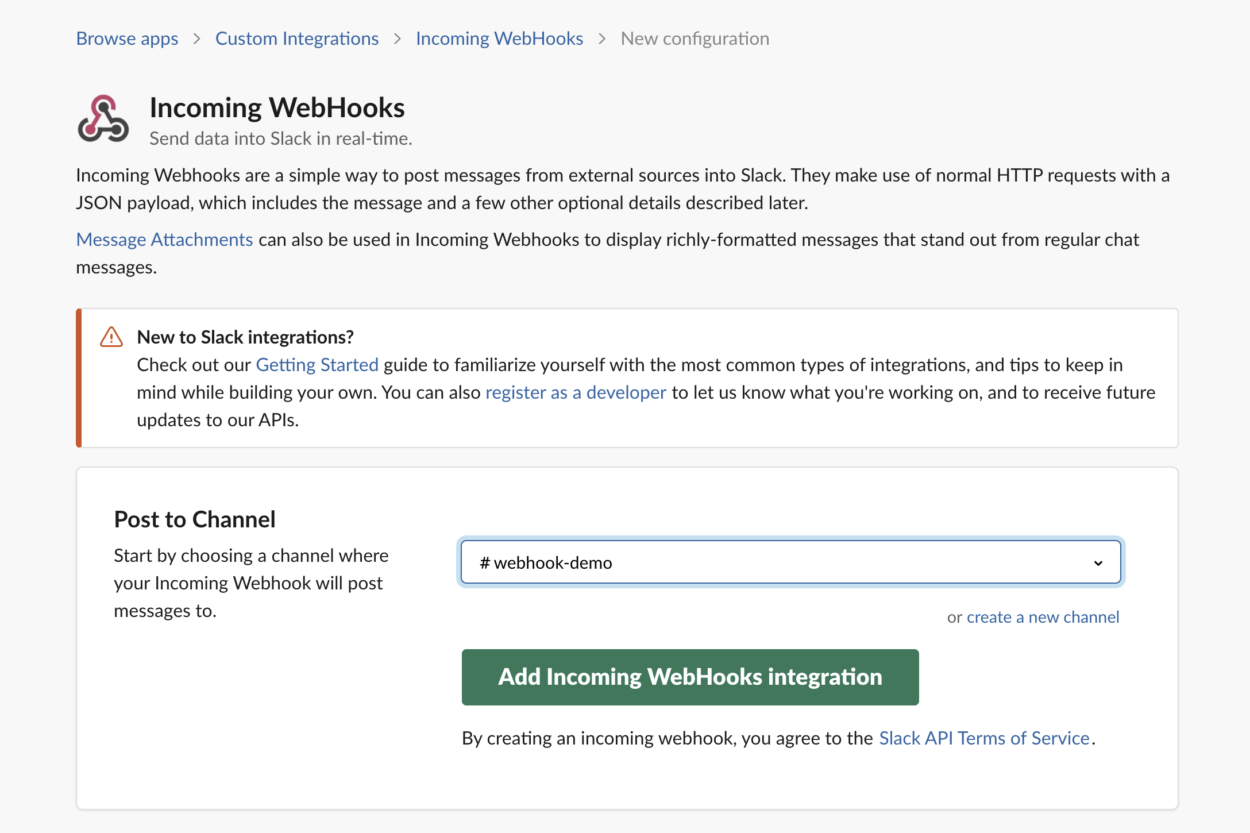Click the warning triangle icon in notice
1250x833 pixels.
click(111, 337)
